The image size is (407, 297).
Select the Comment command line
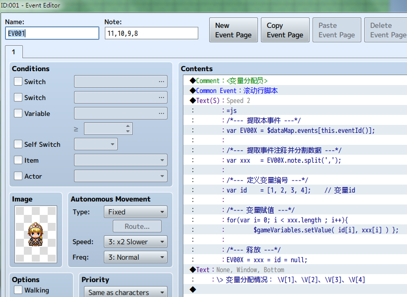pos(295,81)
